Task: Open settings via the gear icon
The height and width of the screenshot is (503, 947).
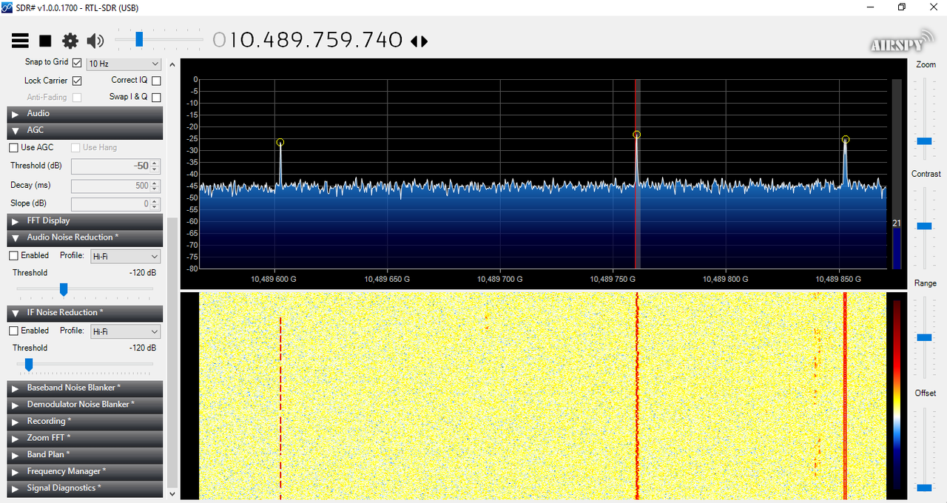Action: (70, 41)
